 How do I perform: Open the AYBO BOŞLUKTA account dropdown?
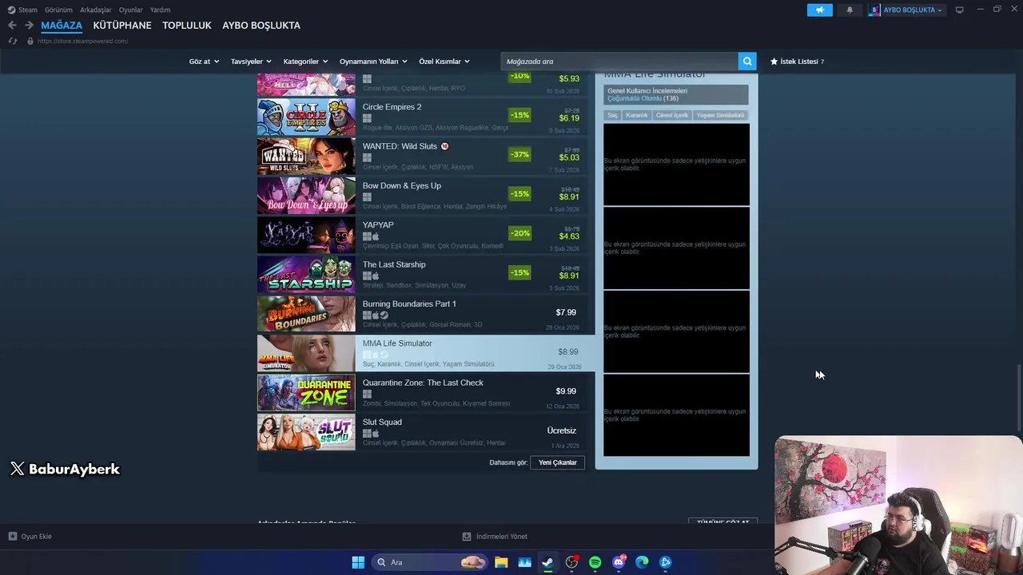pos(906,10)
